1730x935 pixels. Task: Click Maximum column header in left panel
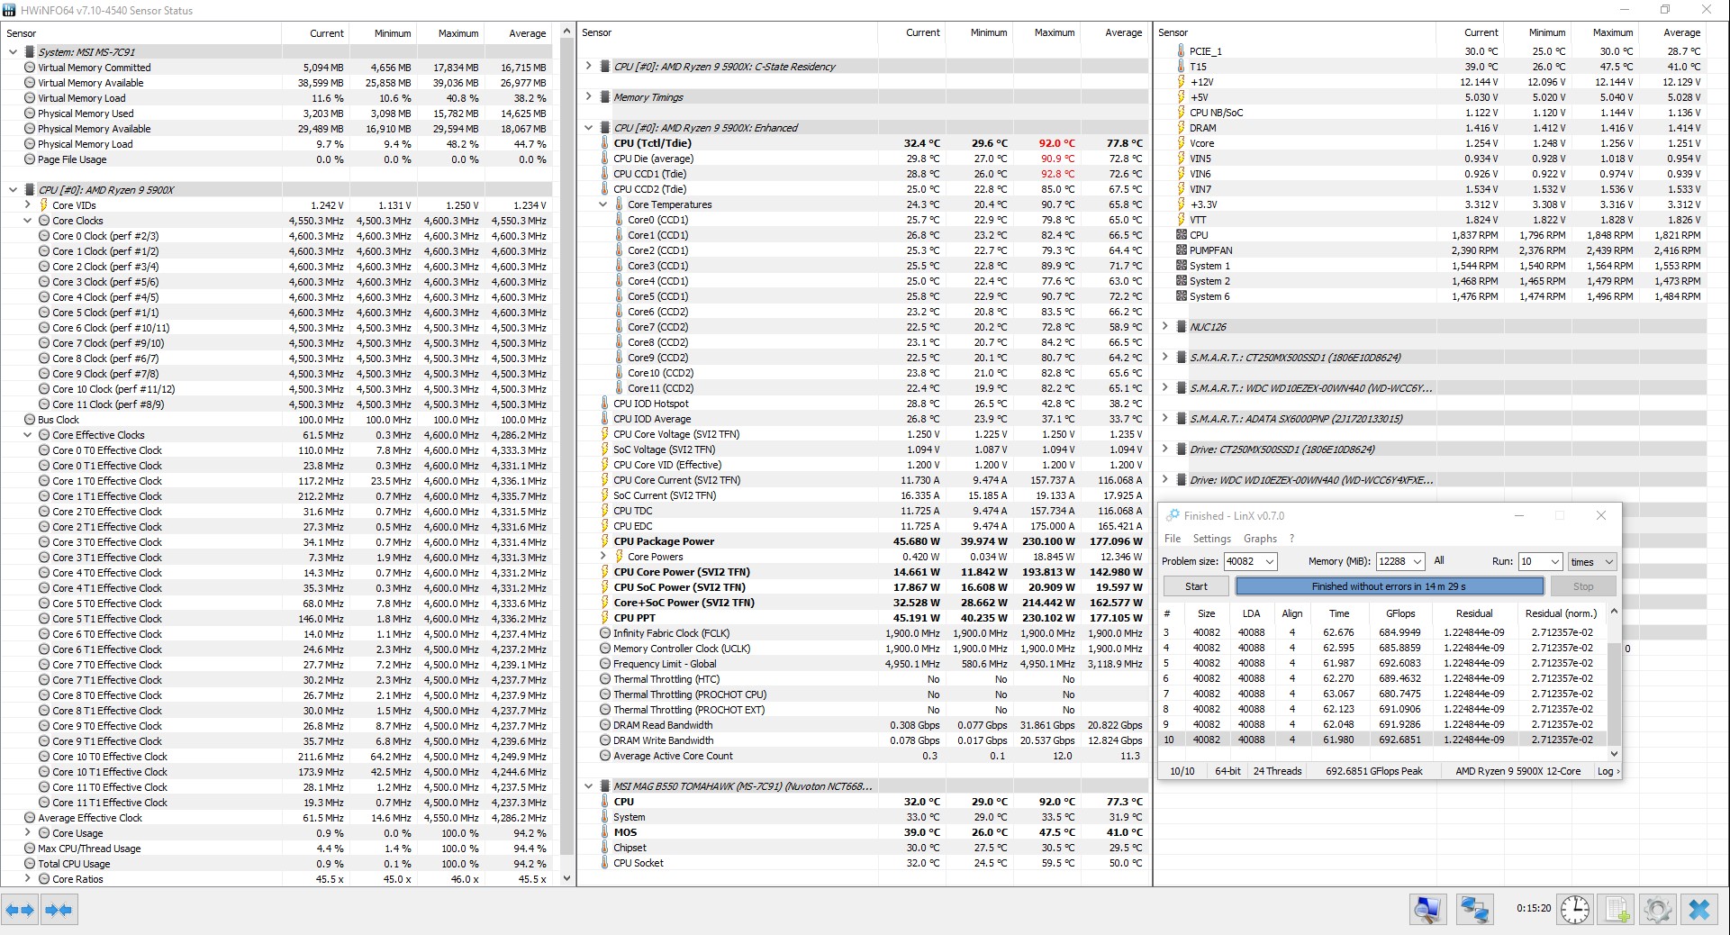click(x=458, y=33)
